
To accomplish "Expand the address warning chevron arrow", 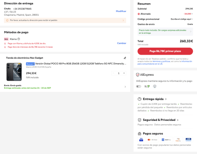I will pos(123,20).
